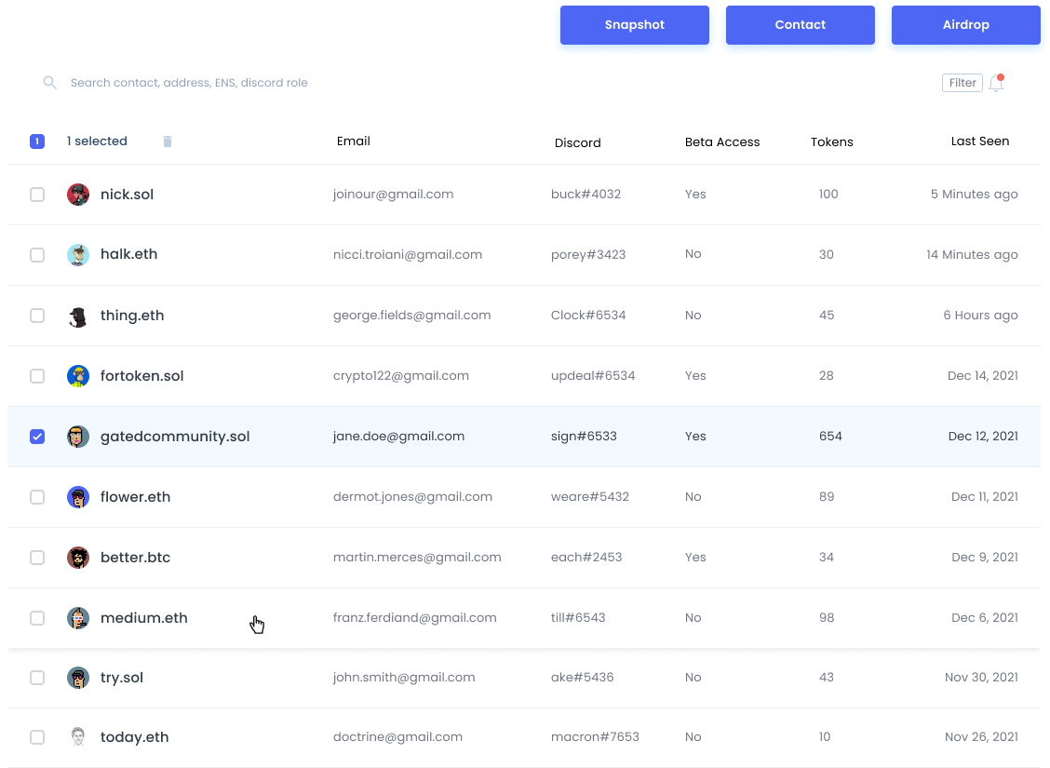Screen dimensions: 1050x768
Task: Click email nicci.troiani@gmail.com
Action: pos(407,254)
